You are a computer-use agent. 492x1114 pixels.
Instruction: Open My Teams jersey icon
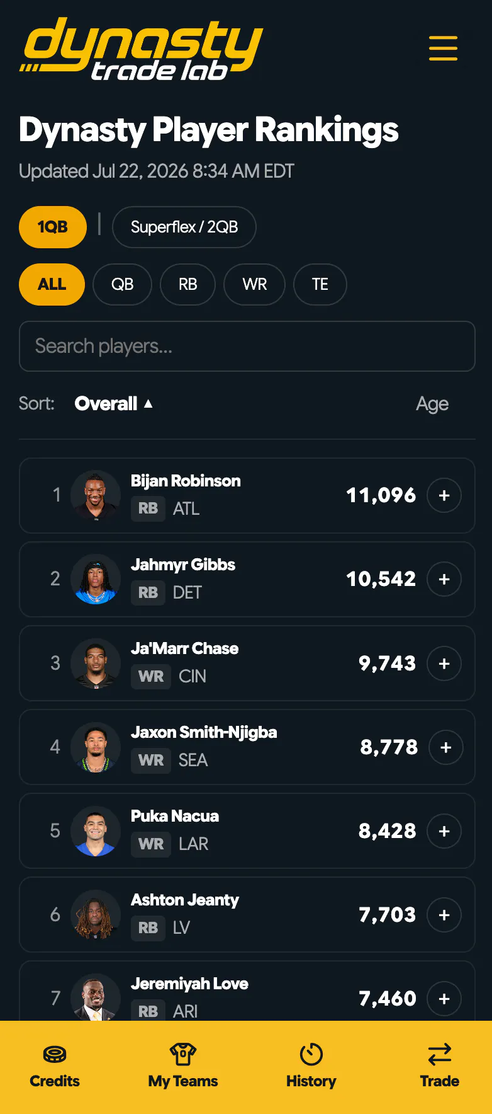[183, 1054]
